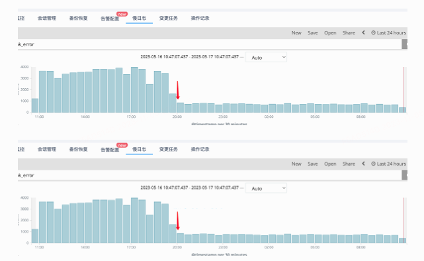
Task: Select the 慢日志 tab in the lower panel
Action: pyautogui.click(x=140, y=149)
